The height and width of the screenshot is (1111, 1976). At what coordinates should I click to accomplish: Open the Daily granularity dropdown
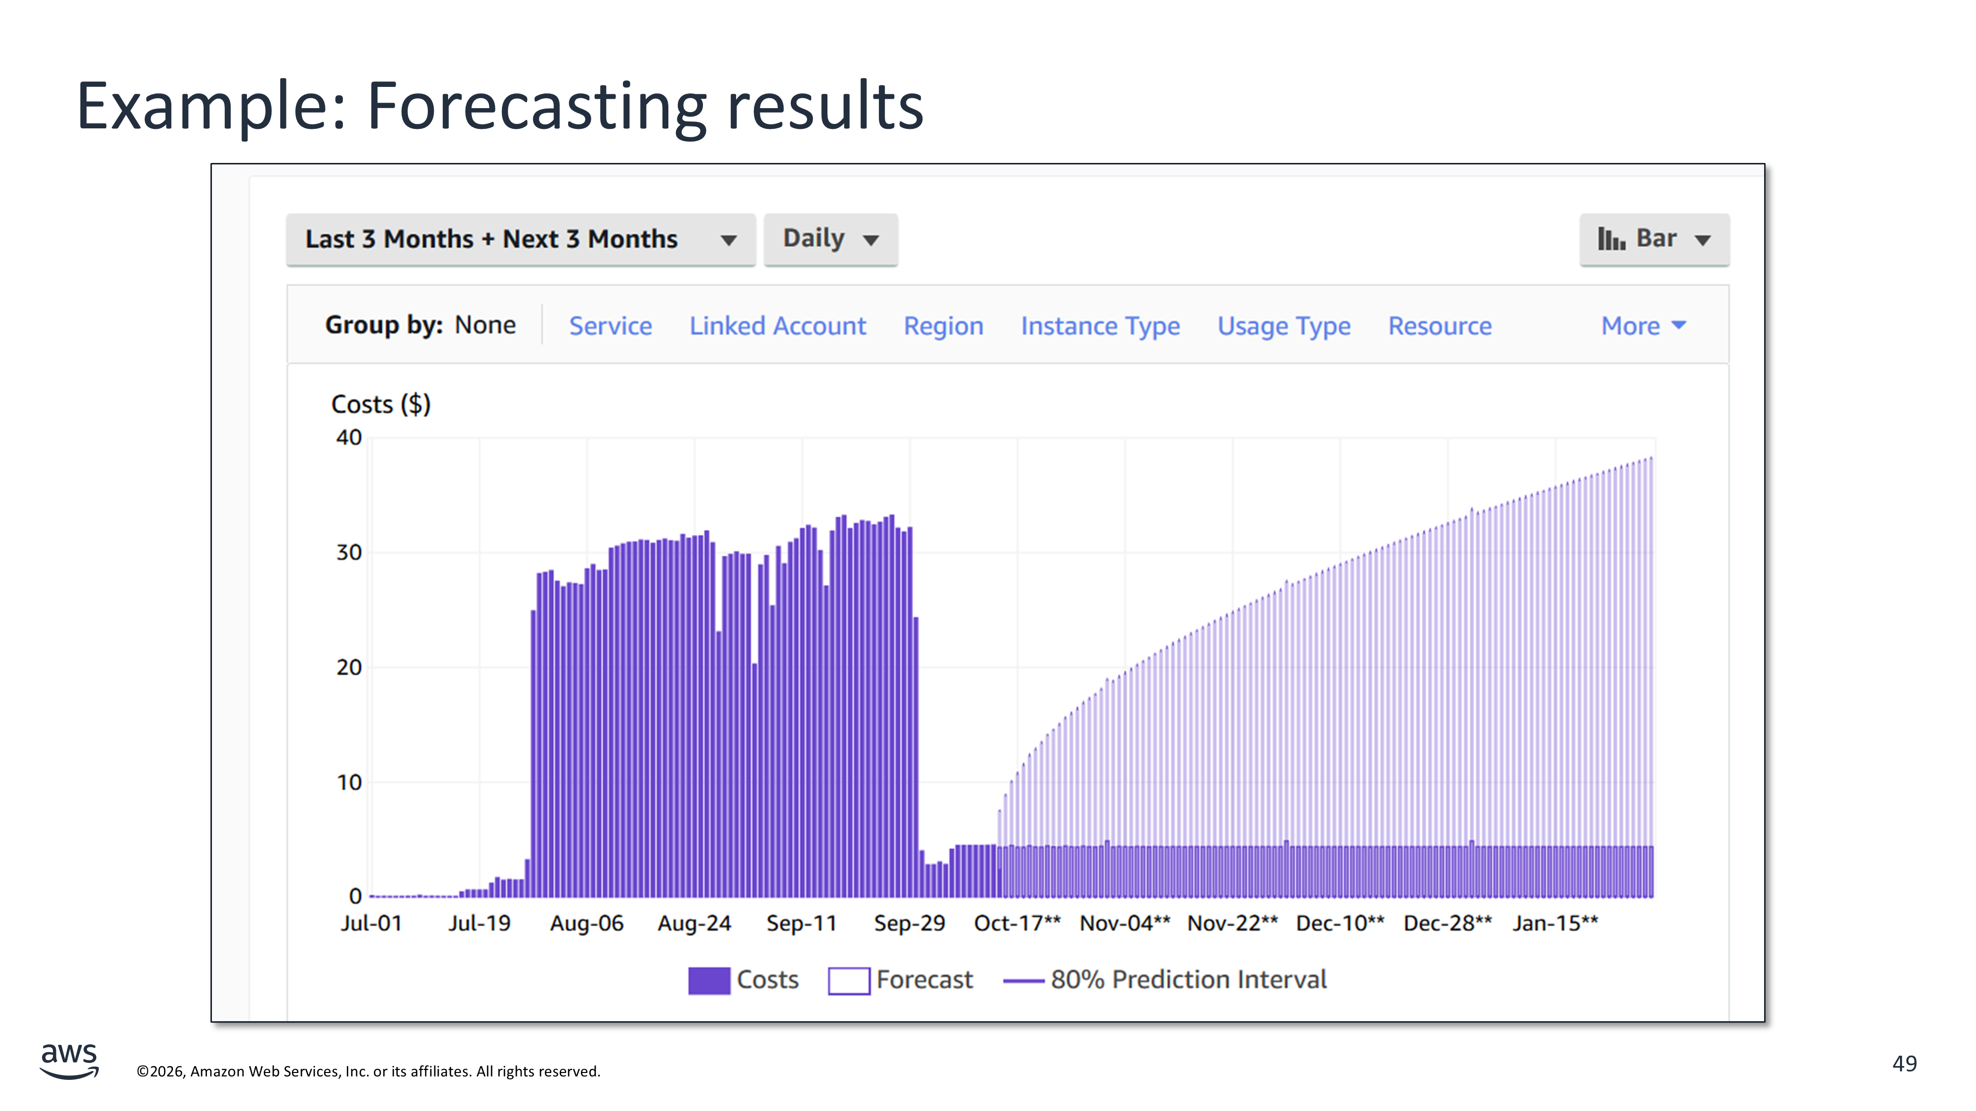click(x=830, y=239)
